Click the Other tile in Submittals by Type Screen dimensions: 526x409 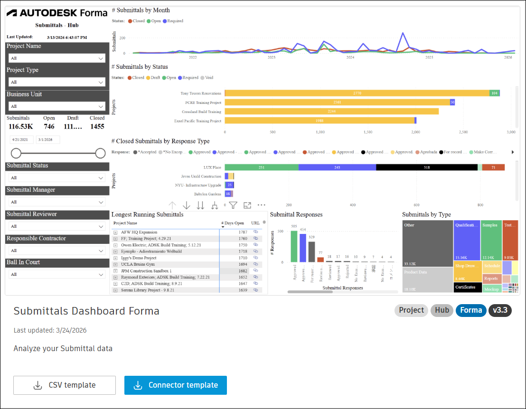428,243
